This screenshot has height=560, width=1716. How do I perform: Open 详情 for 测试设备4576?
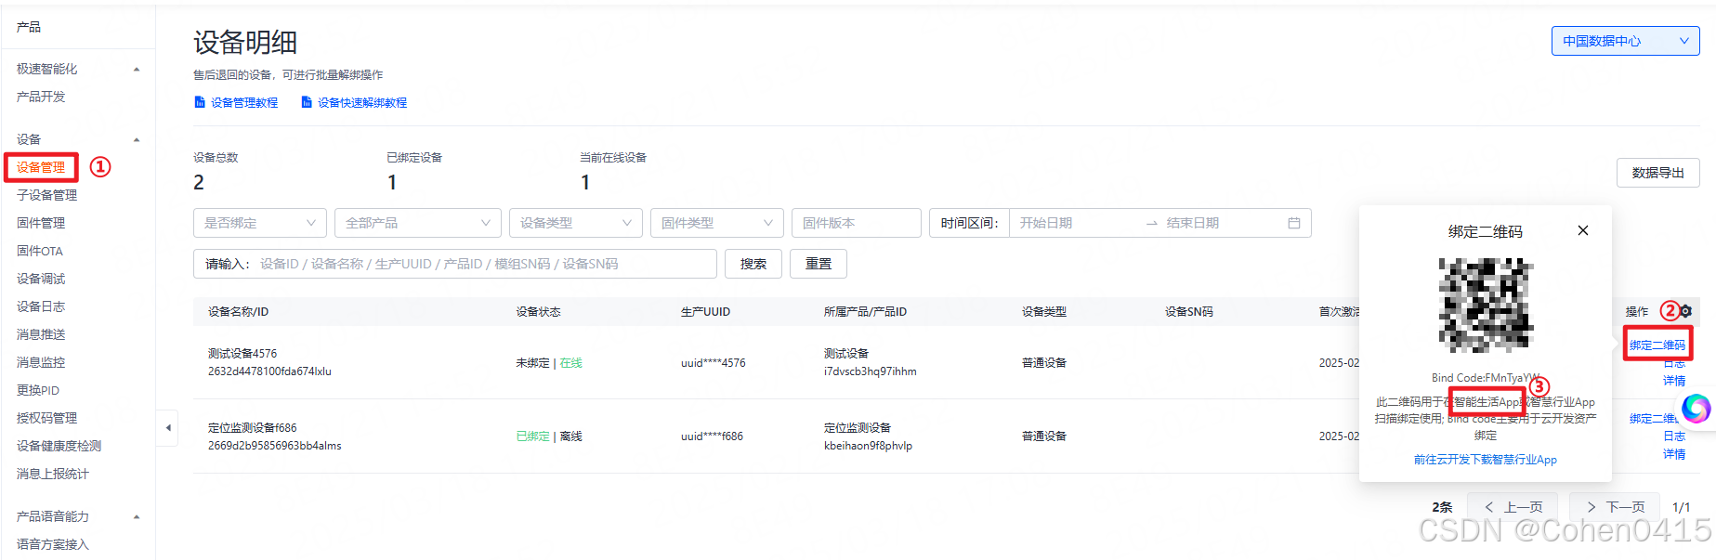1674,381
